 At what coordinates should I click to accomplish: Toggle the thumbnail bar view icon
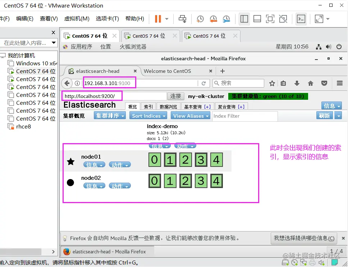257,19
